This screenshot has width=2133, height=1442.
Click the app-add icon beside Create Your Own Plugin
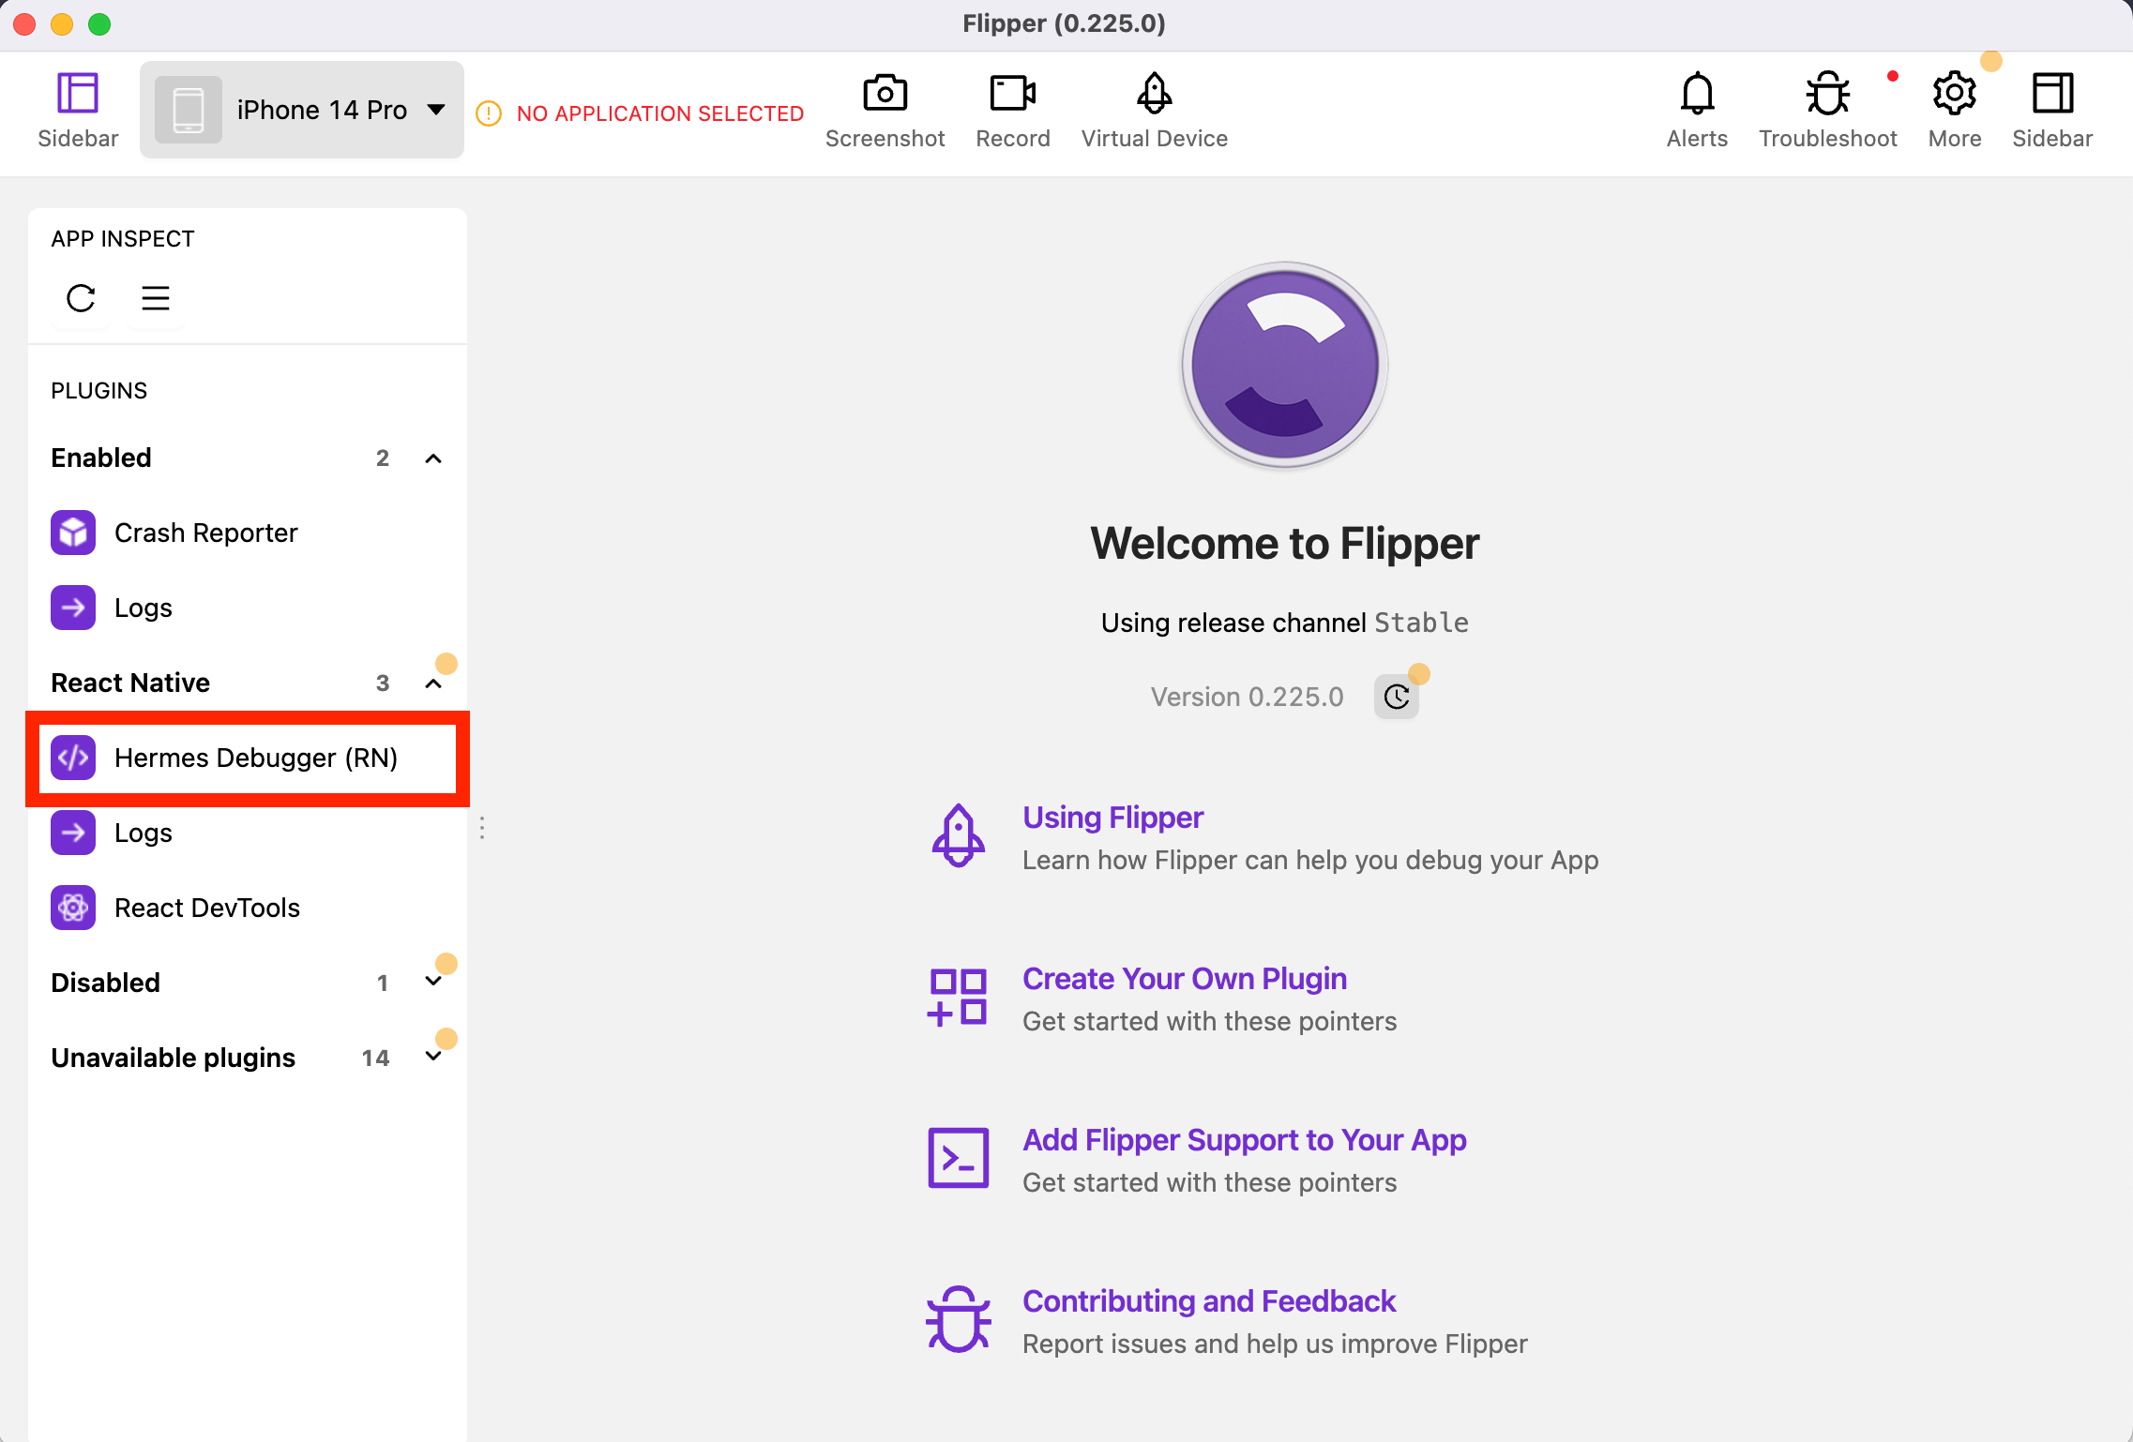pos(958,998)
